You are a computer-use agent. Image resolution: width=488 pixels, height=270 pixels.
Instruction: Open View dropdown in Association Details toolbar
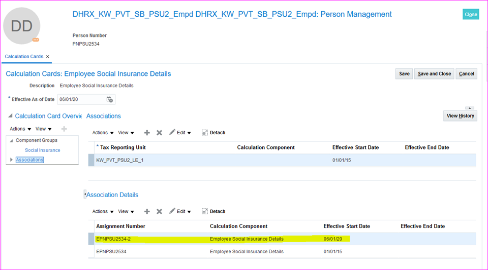click(x=126, y=212)
